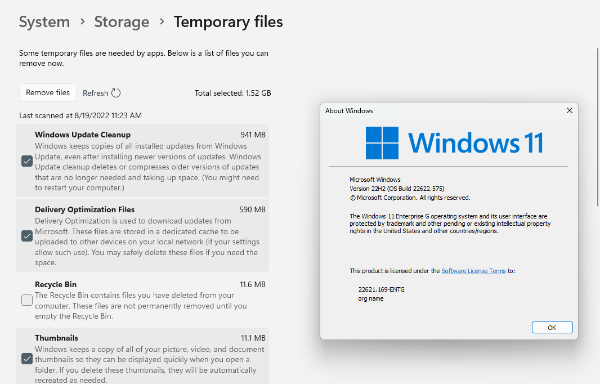
Task: Click the 590 MB size value
Action: (252, 209)
